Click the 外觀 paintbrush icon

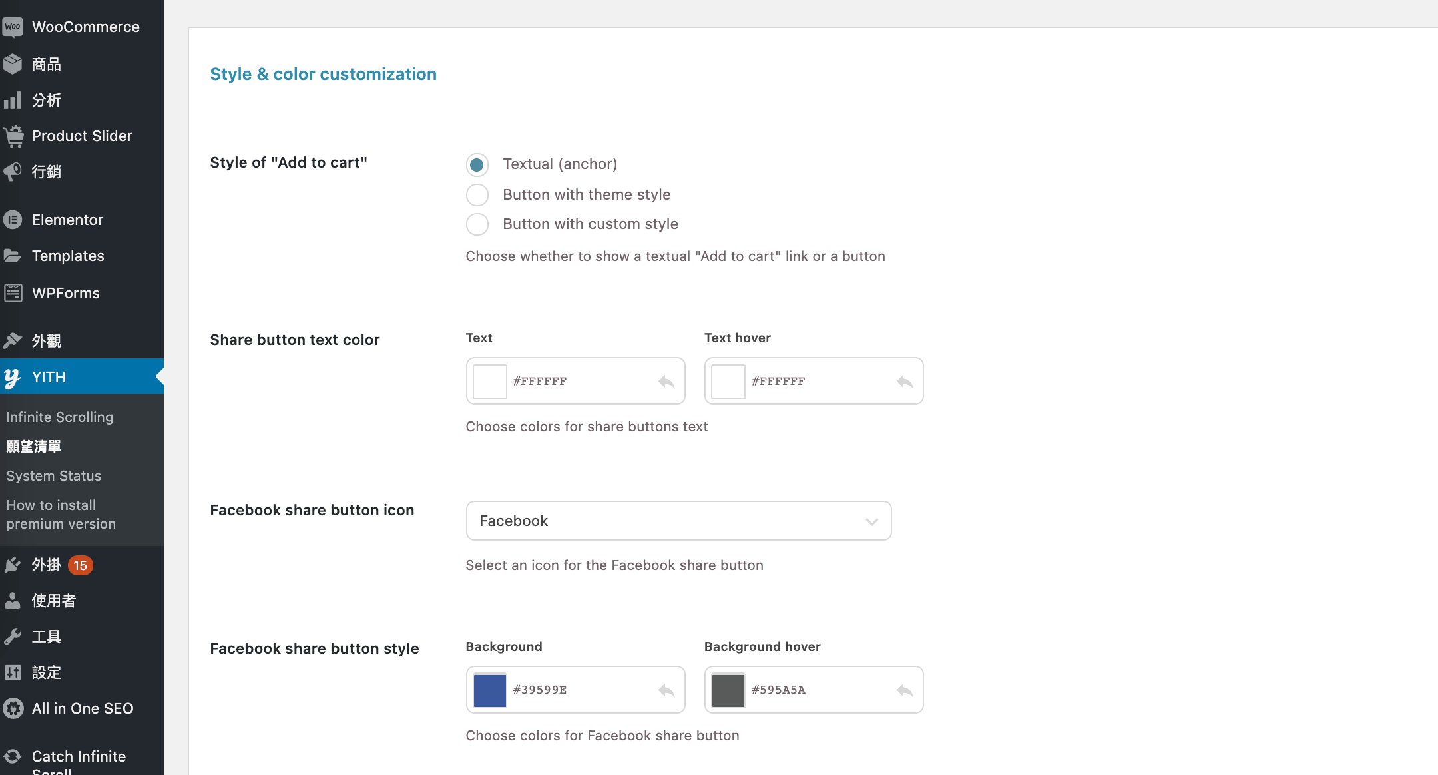(x=13, y=341)
